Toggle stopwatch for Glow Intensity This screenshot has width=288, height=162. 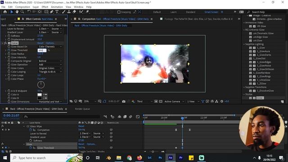coord(9,57)
